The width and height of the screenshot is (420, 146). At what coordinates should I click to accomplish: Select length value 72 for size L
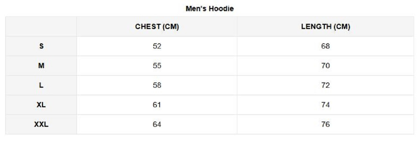tap(325, 85)
